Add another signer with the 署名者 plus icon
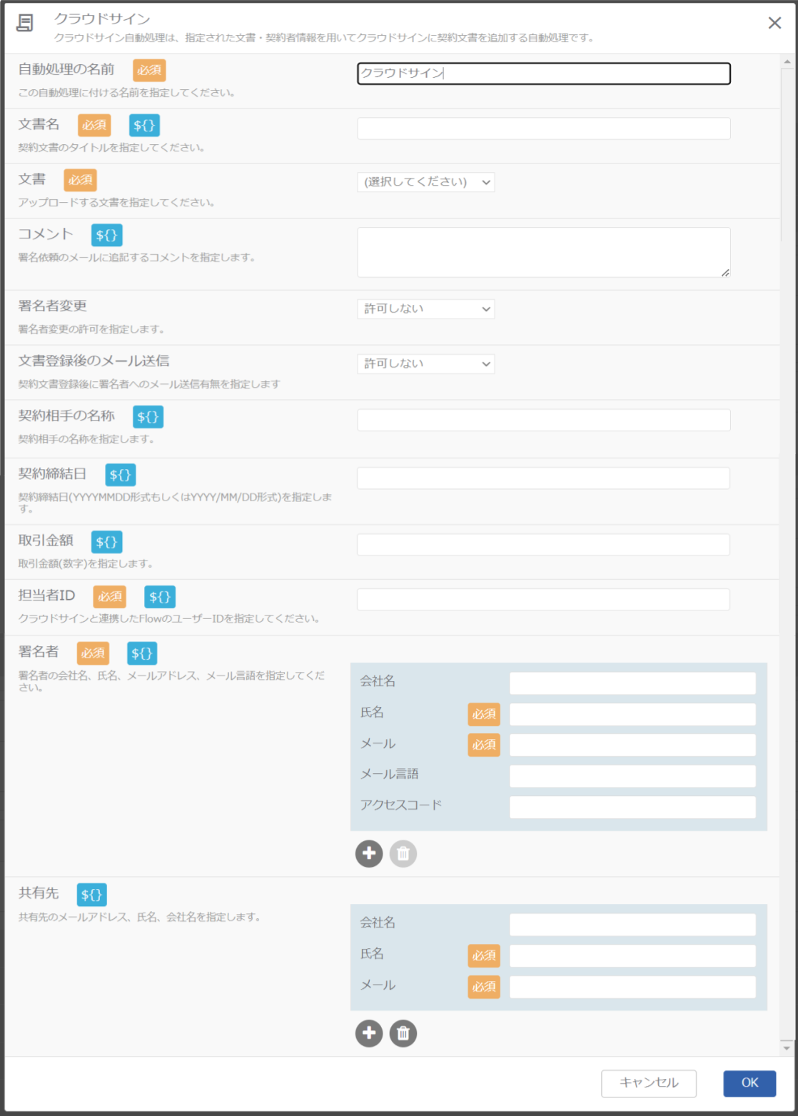This screenshot has width=798, height=1116. pyautogui.click(x=369, y=853)
